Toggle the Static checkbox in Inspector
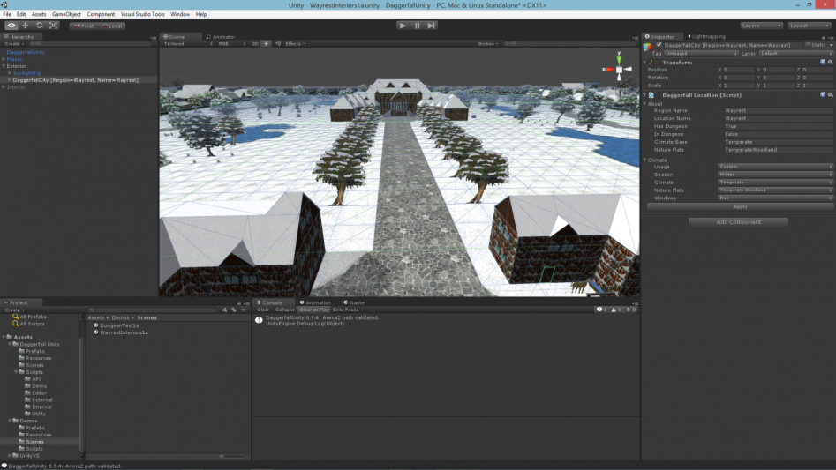836x470 pixels. tap(809, 45)
